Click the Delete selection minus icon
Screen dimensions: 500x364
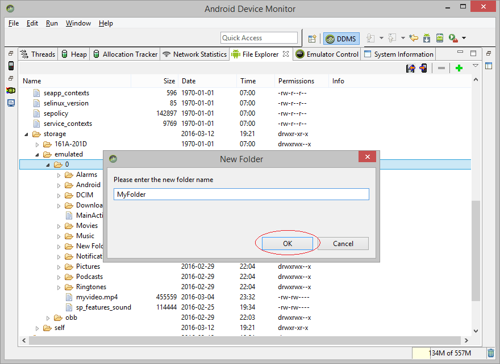[x=441, y=68]
